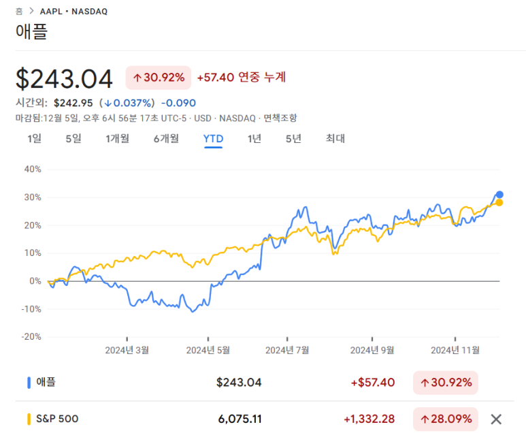
Task: Click the 2024년 7월 axis label
Action: pyautogui.click(x=287, y=351)
